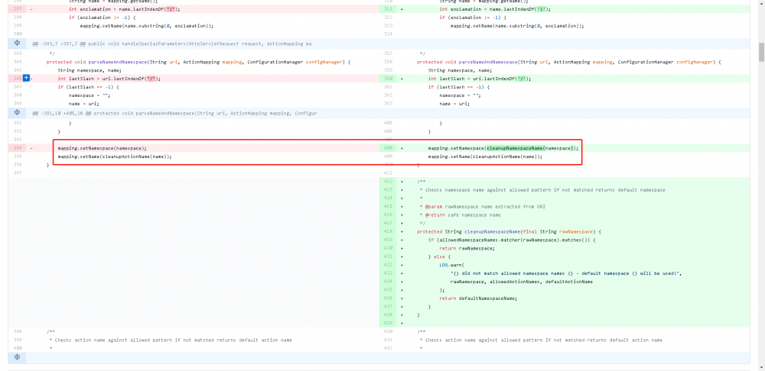Click the 'protected String cleanupNamespaceName' method declaration
This screenshot has width=765, height=371.
[x=509, y=232]
